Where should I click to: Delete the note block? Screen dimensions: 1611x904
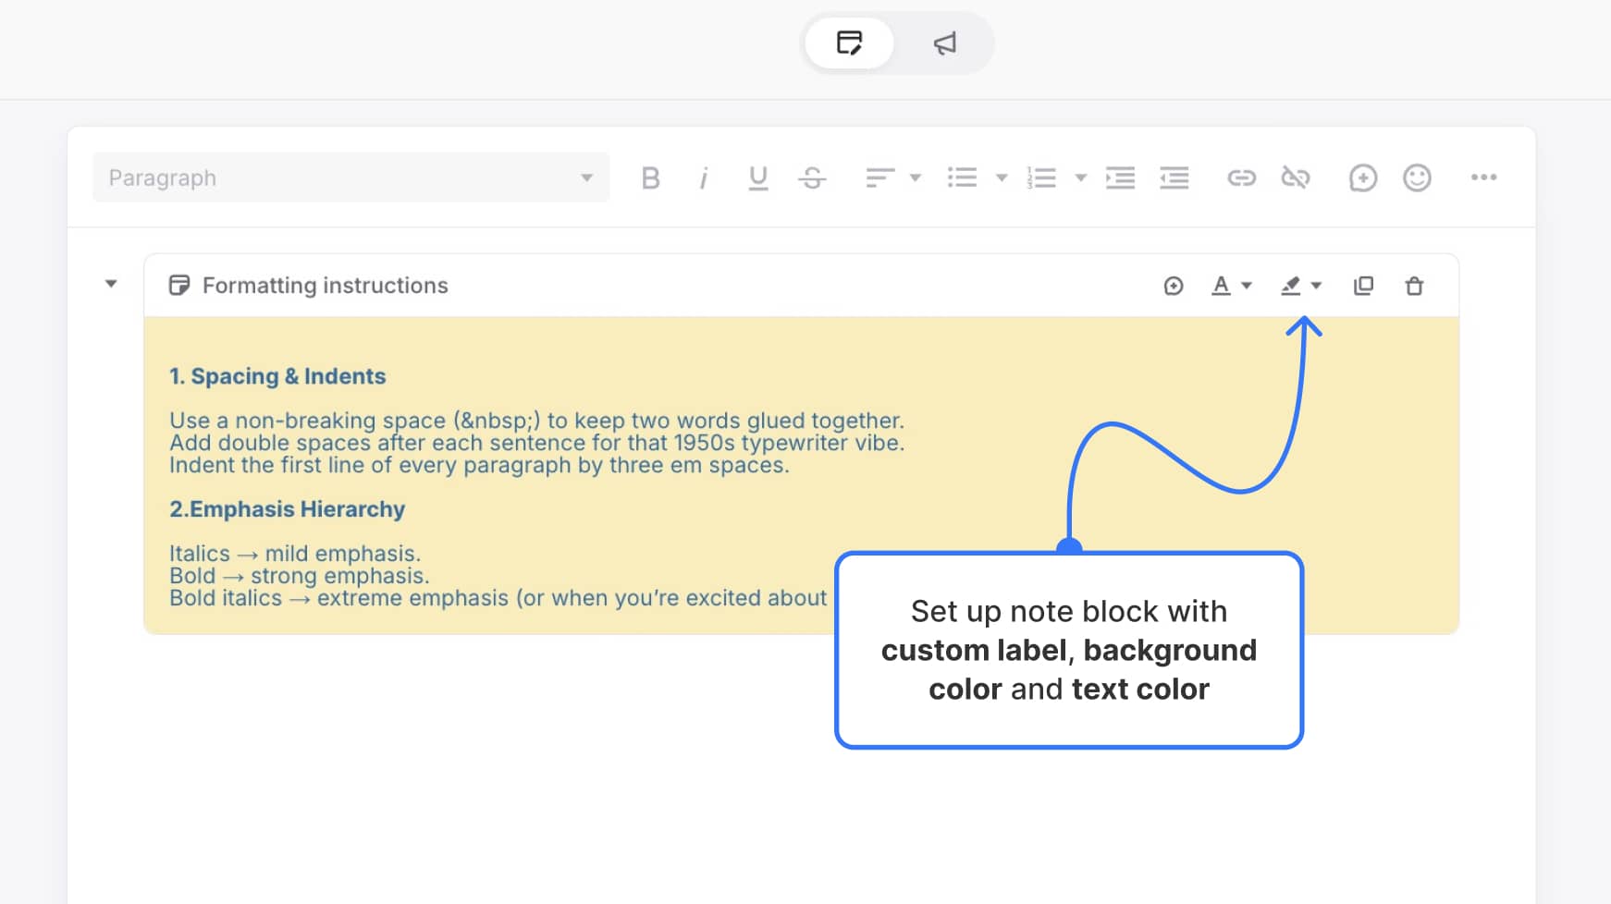(1414, 286)
